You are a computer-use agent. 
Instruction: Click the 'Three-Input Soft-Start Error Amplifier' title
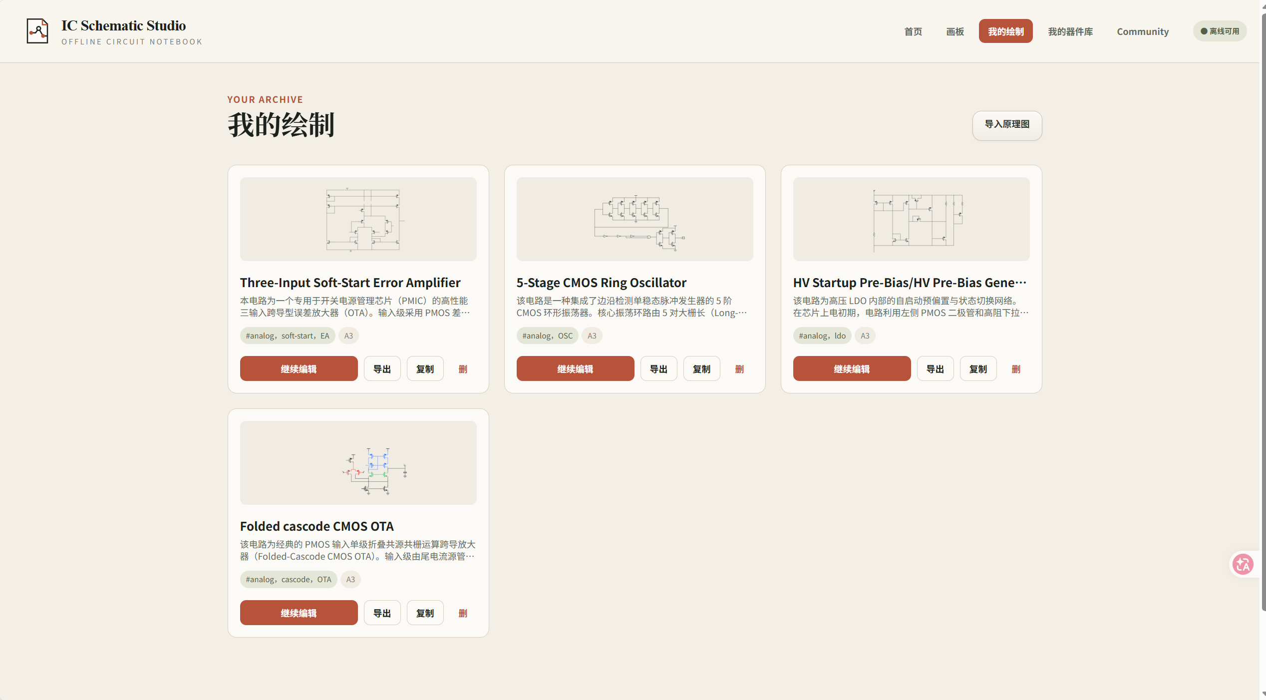pos(350,283)
